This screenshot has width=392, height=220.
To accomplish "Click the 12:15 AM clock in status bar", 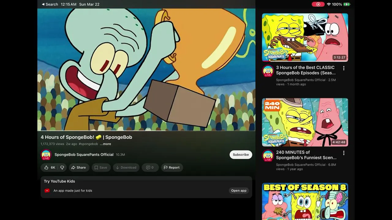I will [69, 4].
